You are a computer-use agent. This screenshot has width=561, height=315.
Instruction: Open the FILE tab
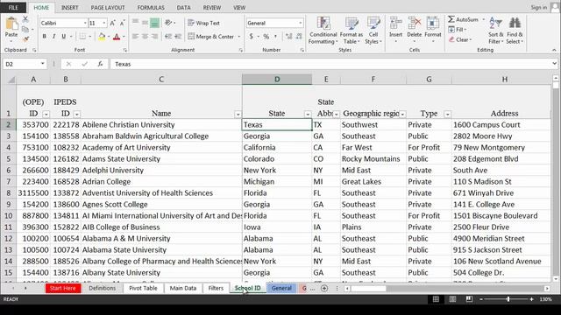[x=13, y=8]
